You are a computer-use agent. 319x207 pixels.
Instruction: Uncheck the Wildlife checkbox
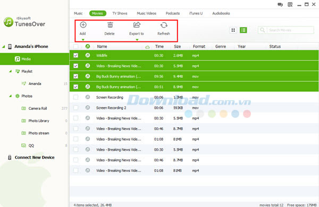[x=75, y=55]
